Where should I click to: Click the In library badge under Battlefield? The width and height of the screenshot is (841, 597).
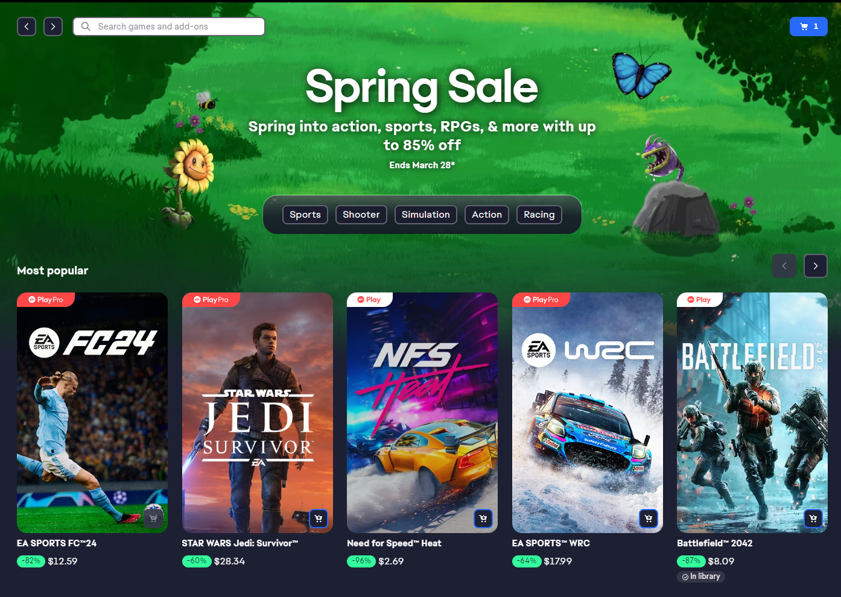pyautogui.click(x=701, y=576)
